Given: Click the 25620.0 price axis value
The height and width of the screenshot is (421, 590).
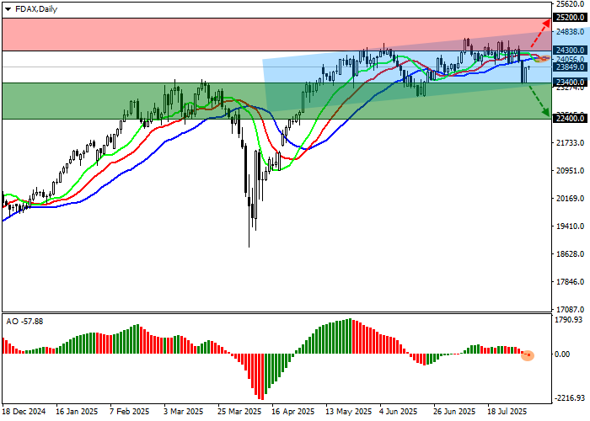Looking at the screenshot, I should 571,4.
